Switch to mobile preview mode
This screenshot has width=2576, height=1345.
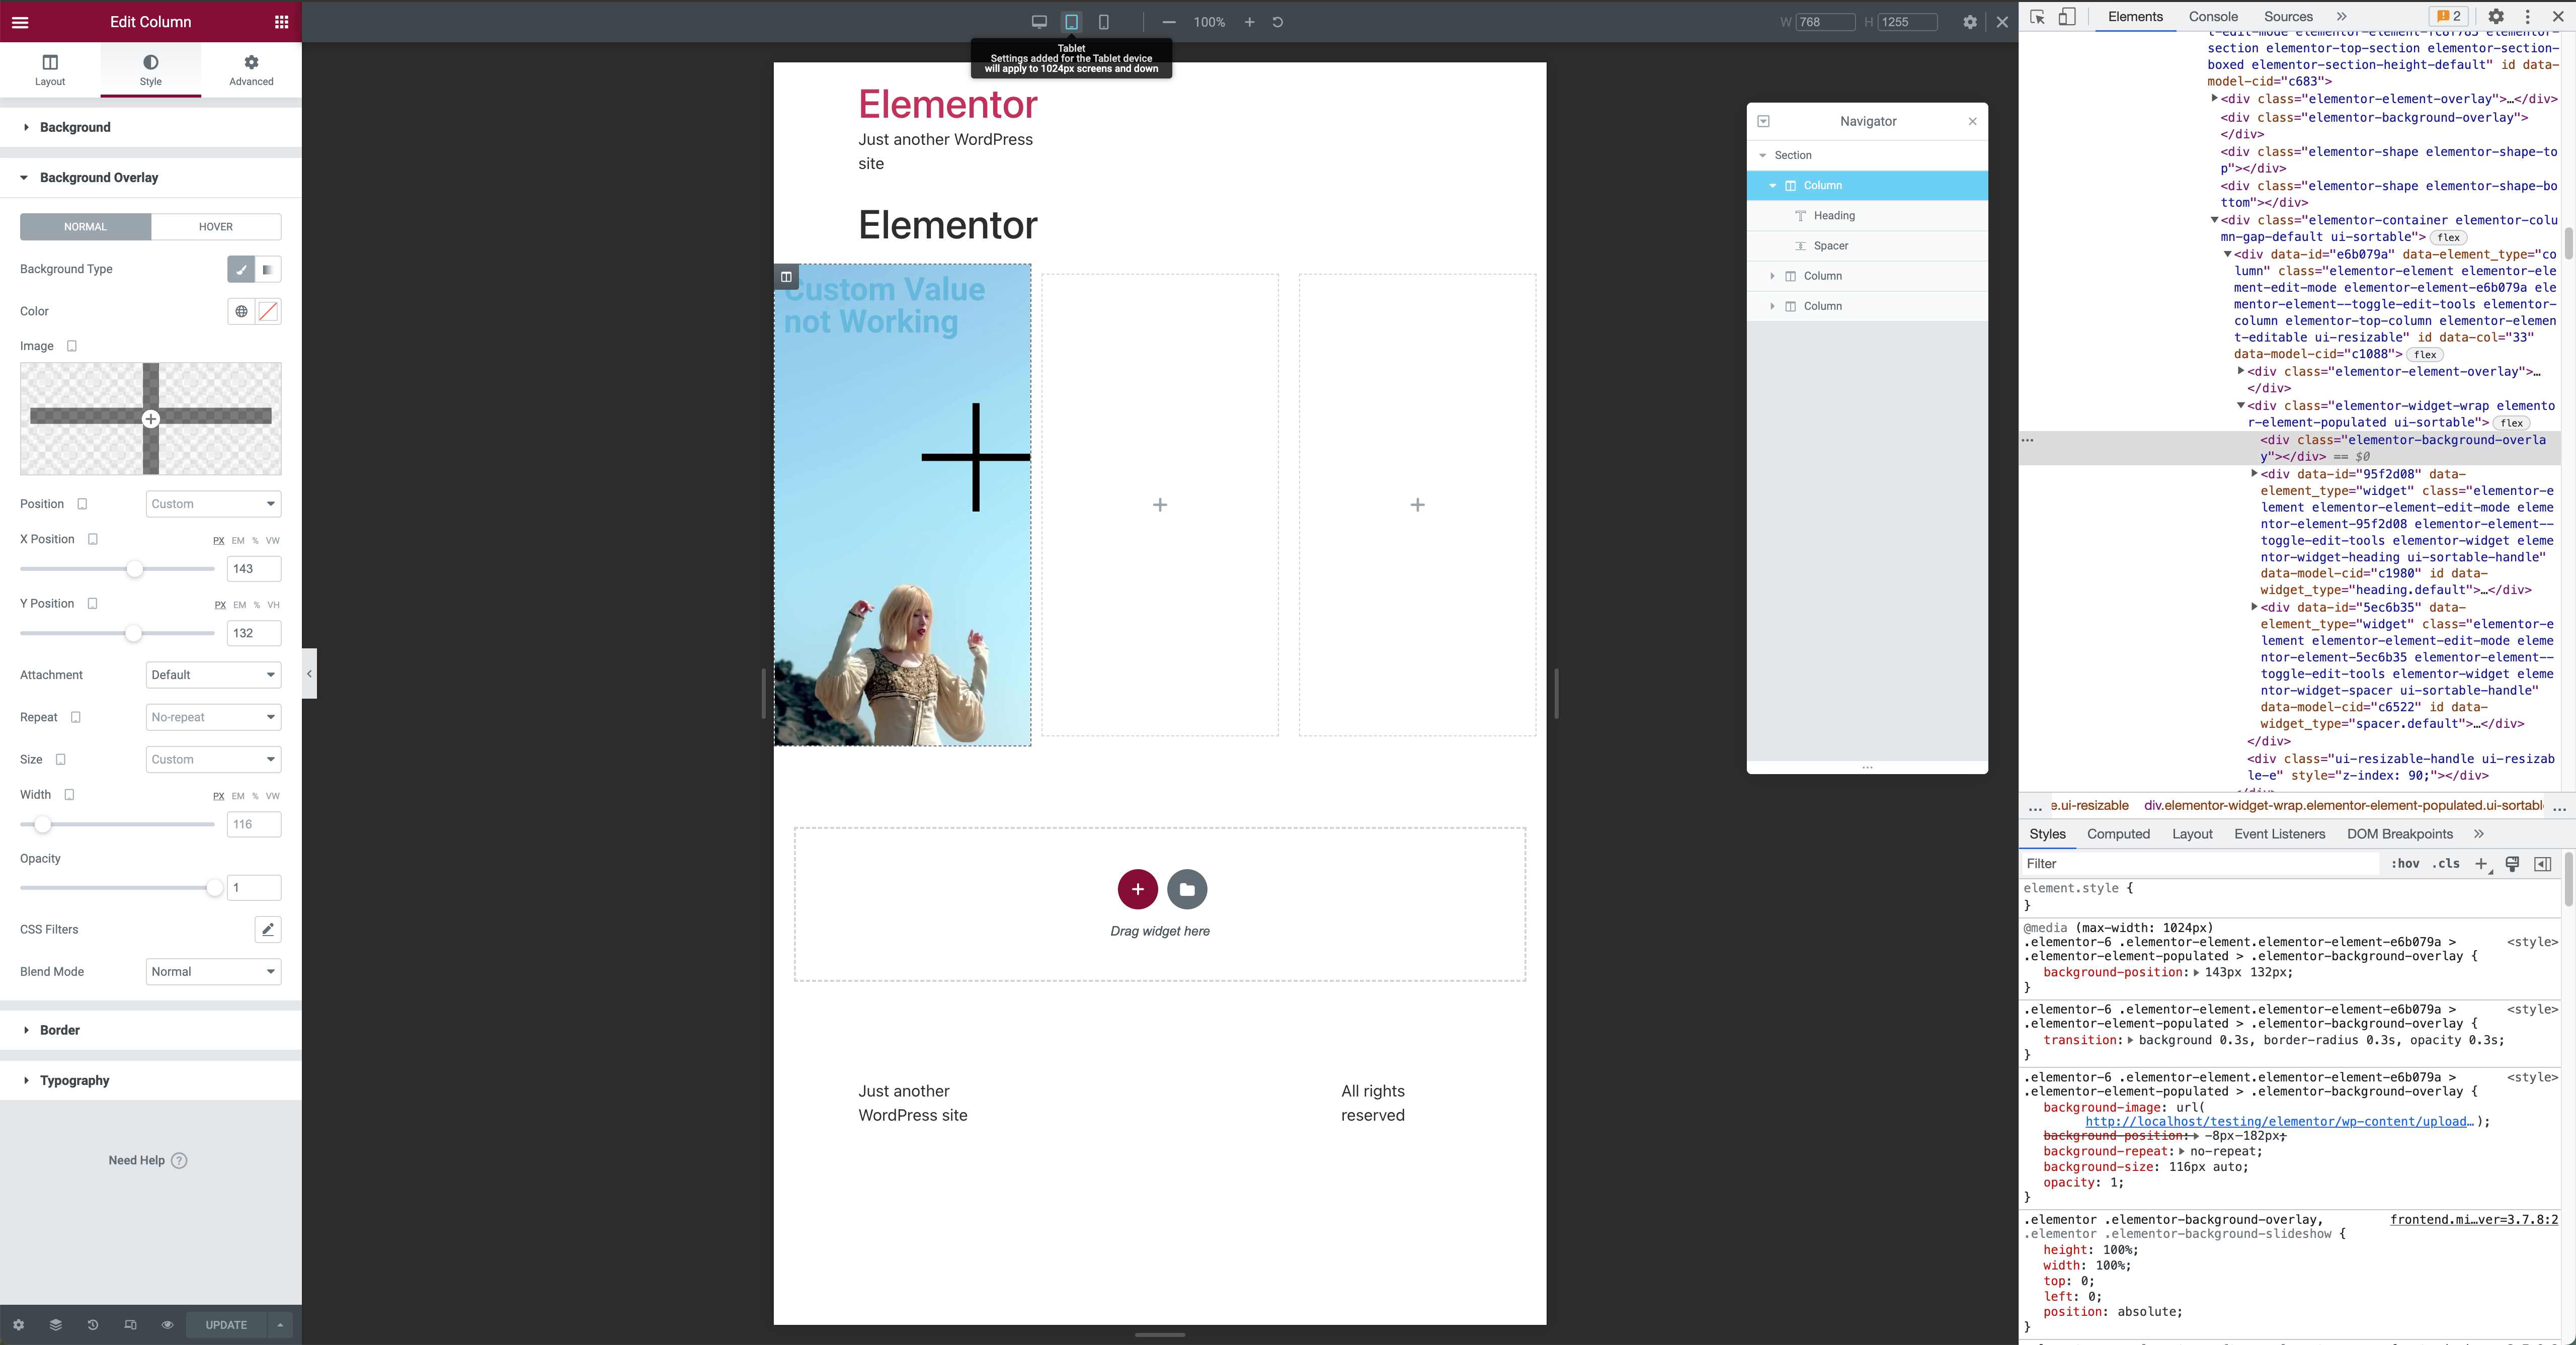(1104, 22)
